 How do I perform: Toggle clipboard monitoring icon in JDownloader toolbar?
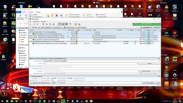(59, 24)
